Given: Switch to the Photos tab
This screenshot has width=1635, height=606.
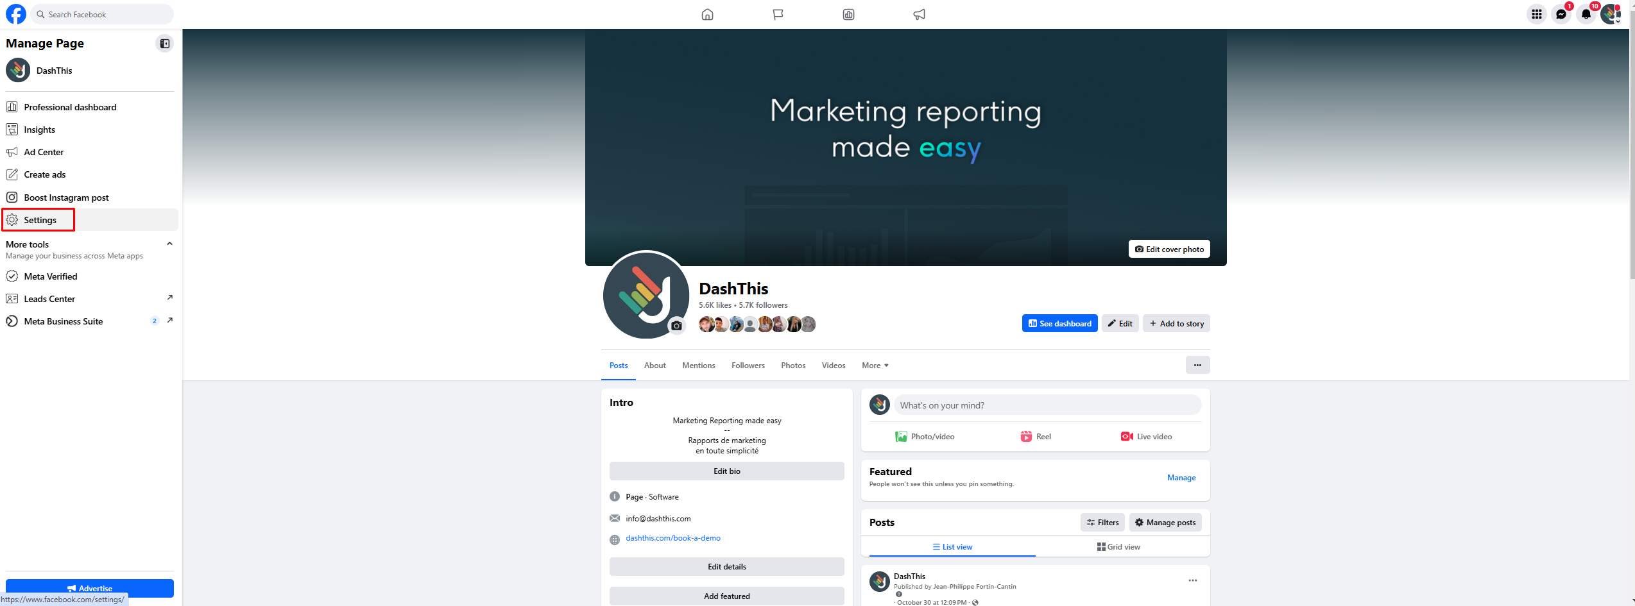Looking at the screenshot, I should [x=793, y=366].
